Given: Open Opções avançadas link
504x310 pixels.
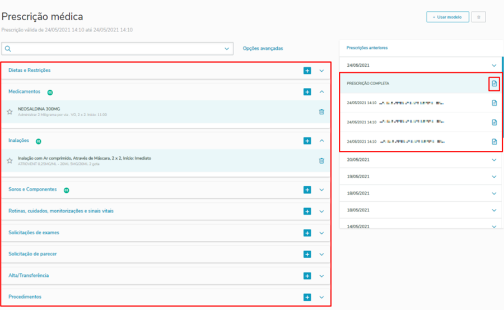Looking at the screenshot, I should (x=263, y=48).
